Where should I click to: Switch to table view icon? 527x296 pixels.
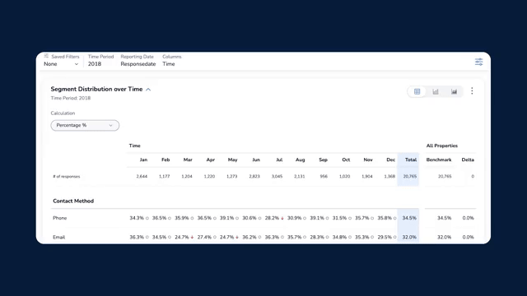[x=417, y=91]
